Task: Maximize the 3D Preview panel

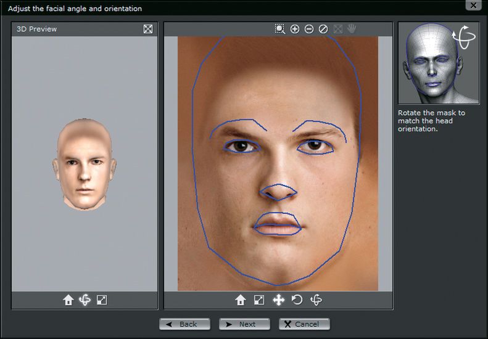Action: pos(148,29)
